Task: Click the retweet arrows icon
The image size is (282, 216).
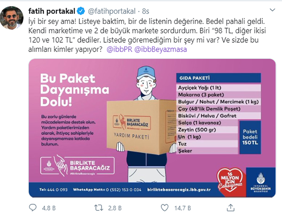Action: [x=99, y=208]
